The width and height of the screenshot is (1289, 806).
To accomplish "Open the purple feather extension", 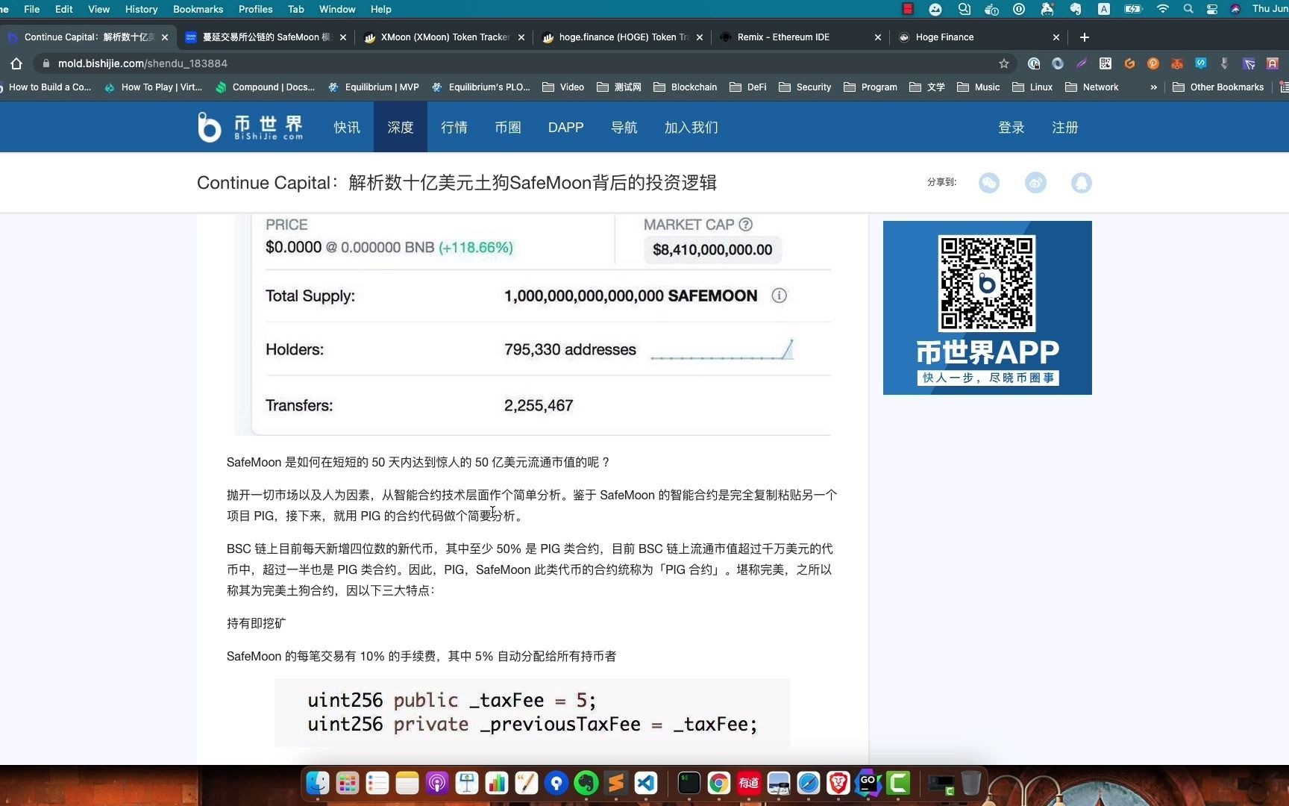I will (x=1082, y=63).
